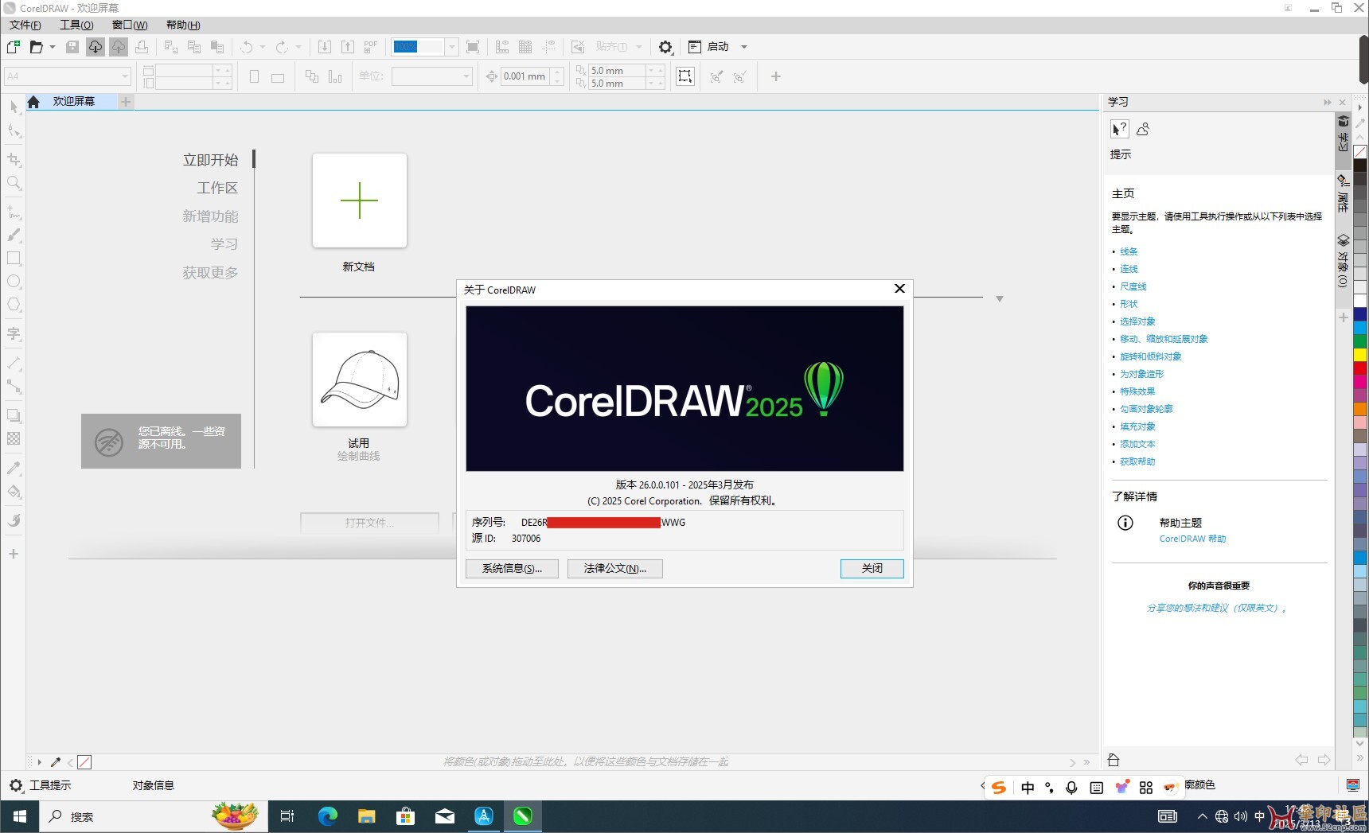This screenshot has width=1369, height=833.
Task: Expand the Open folder dropdown arrow
Action: (53, 47)
